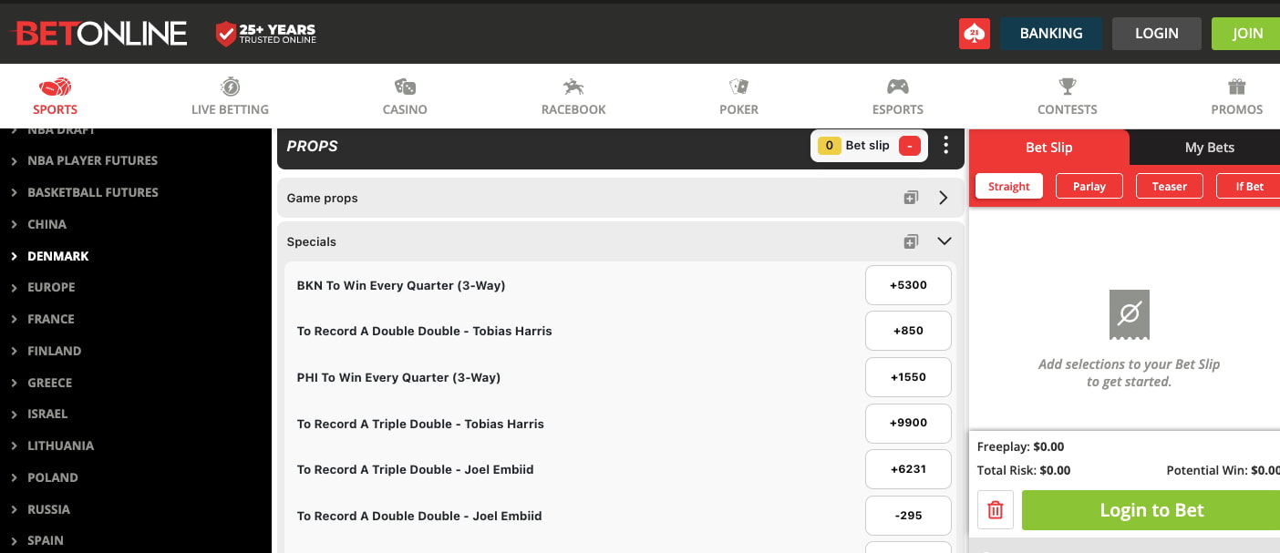Screen dimensions: 1280x553
Task: Open the Sports section football icon
Action: (55, 87)
